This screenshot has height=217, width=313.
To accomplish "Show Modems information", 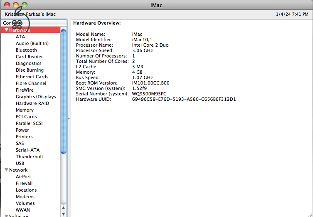I will point(25,197).
